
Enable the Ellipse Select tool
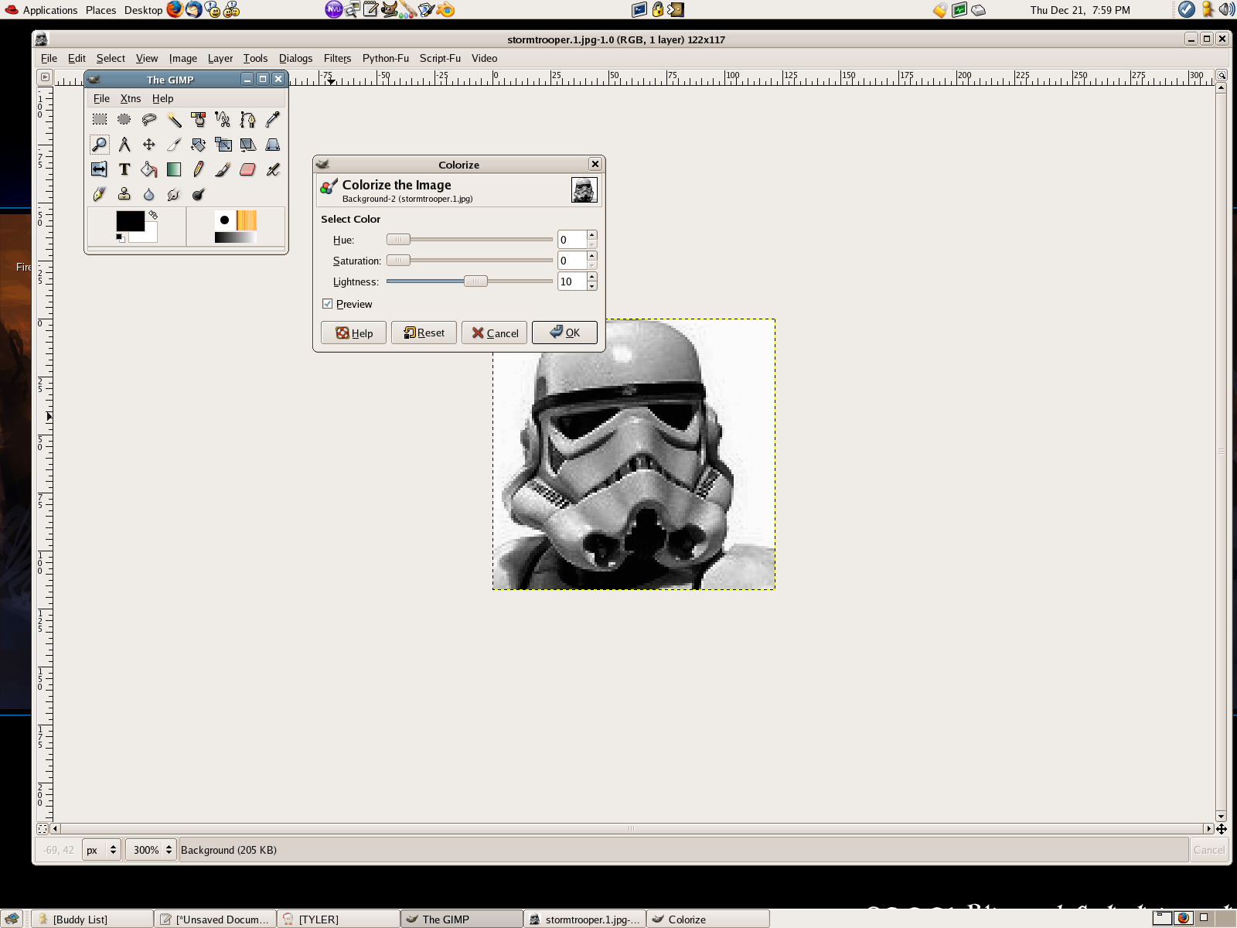124,120
